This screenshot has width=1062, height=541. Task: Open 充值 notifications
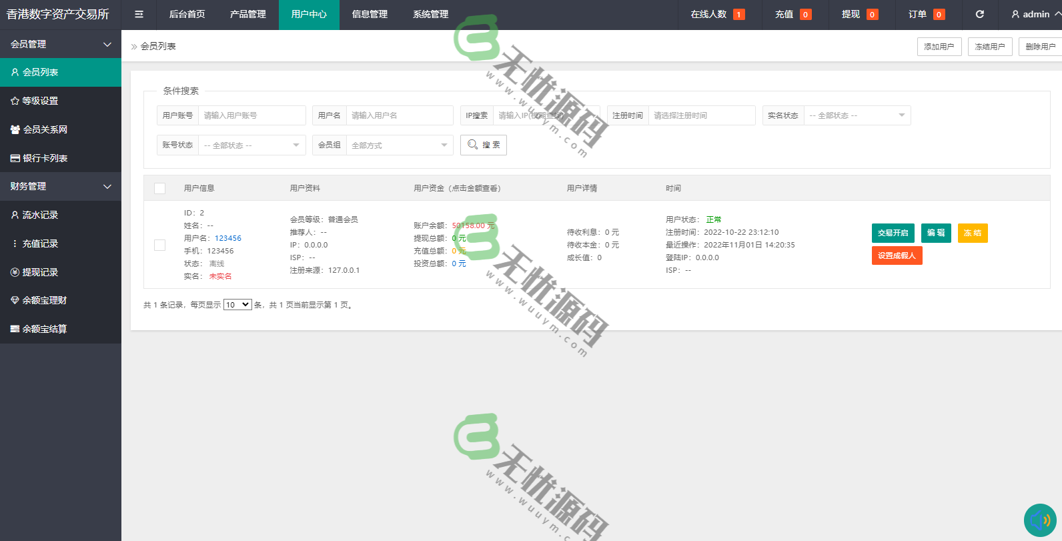[793, 14]
